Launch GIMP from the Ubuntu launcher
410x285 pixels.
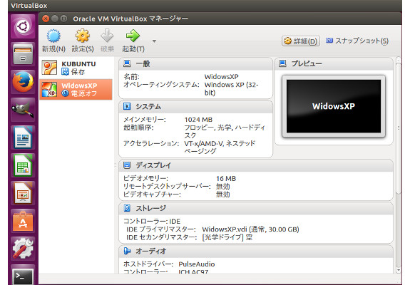click(23, 110)
